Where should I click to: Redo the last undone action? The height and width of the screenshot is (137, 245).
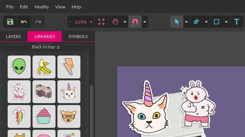(38, 22)
